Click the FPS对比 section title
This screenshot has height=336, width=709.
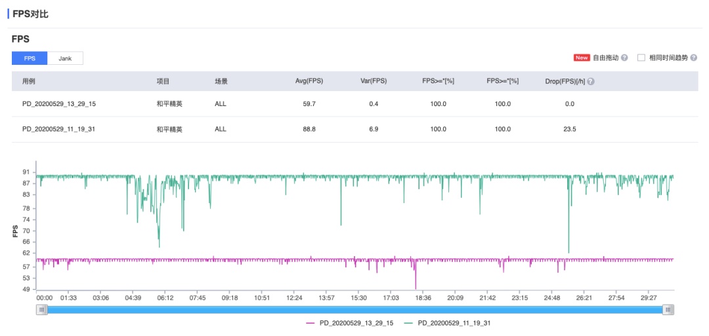point(30,14)
